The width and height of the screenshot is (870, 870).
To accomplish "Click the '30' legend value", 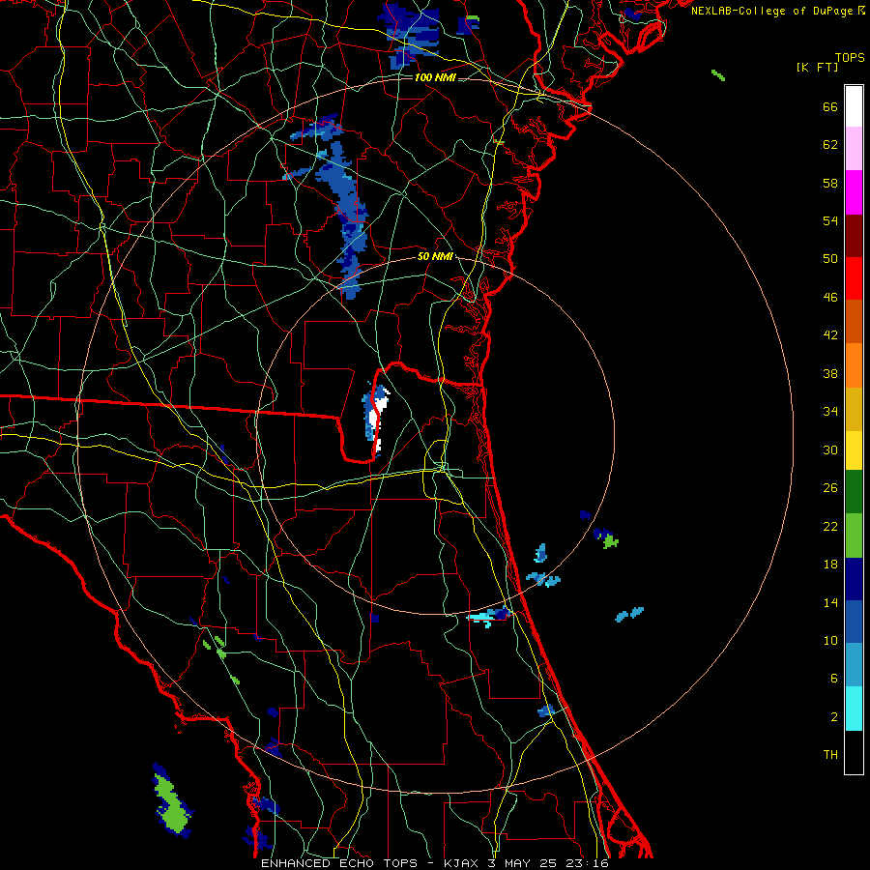I will pos(830,449).
